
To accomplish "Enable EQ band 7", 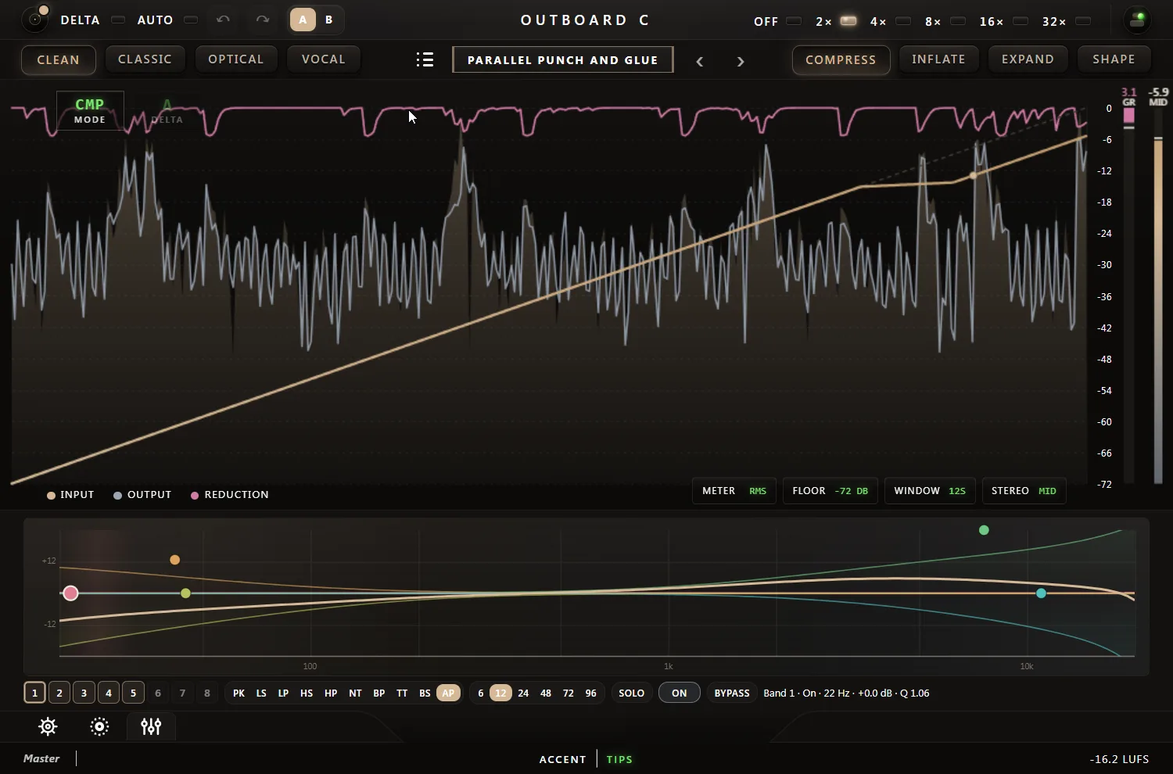I will (182, 693).
